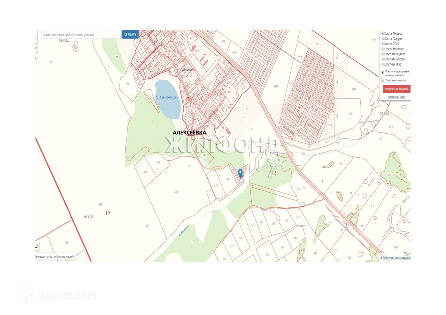Select parcel 1175 on the map
Image resolution: width=446 pixels, height=315 pixels.
point(391,127)
